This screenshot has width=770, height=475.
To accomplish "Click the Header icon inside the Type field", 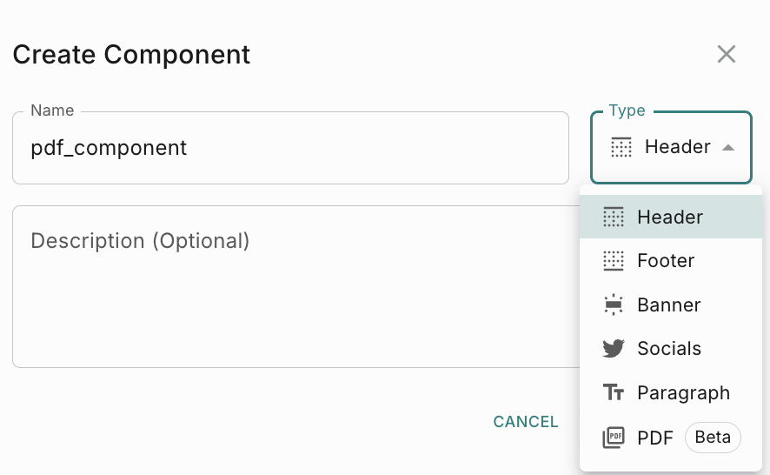I will [621, 148].
